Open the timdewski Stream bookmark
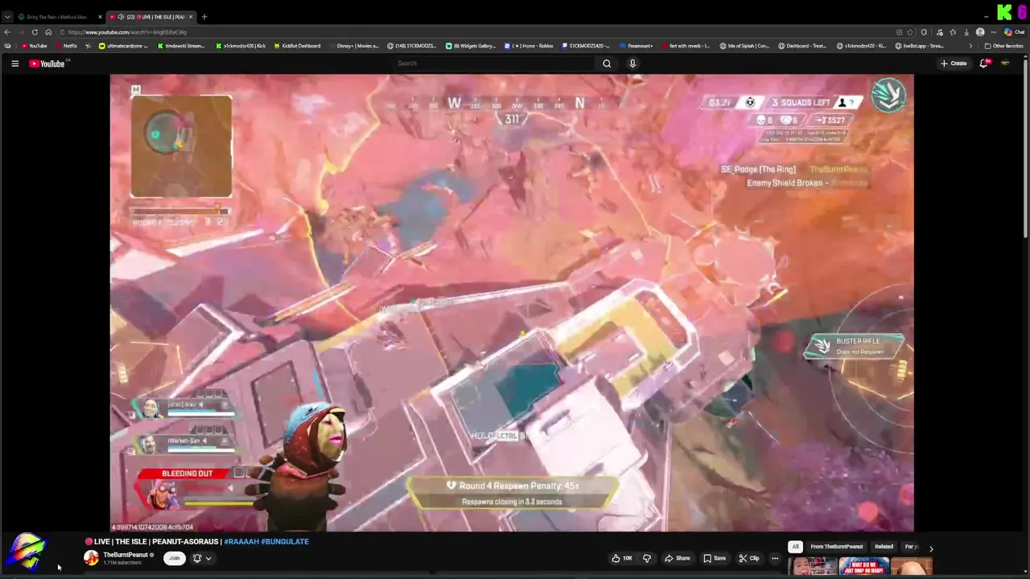Viewport: 1030px width, 579px height. [x=181, y=46]
